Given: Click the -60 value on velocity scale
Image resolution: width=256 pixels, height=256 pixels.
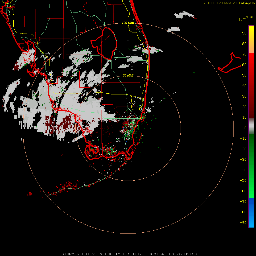Looking at the screenshot, I should 243,191.
